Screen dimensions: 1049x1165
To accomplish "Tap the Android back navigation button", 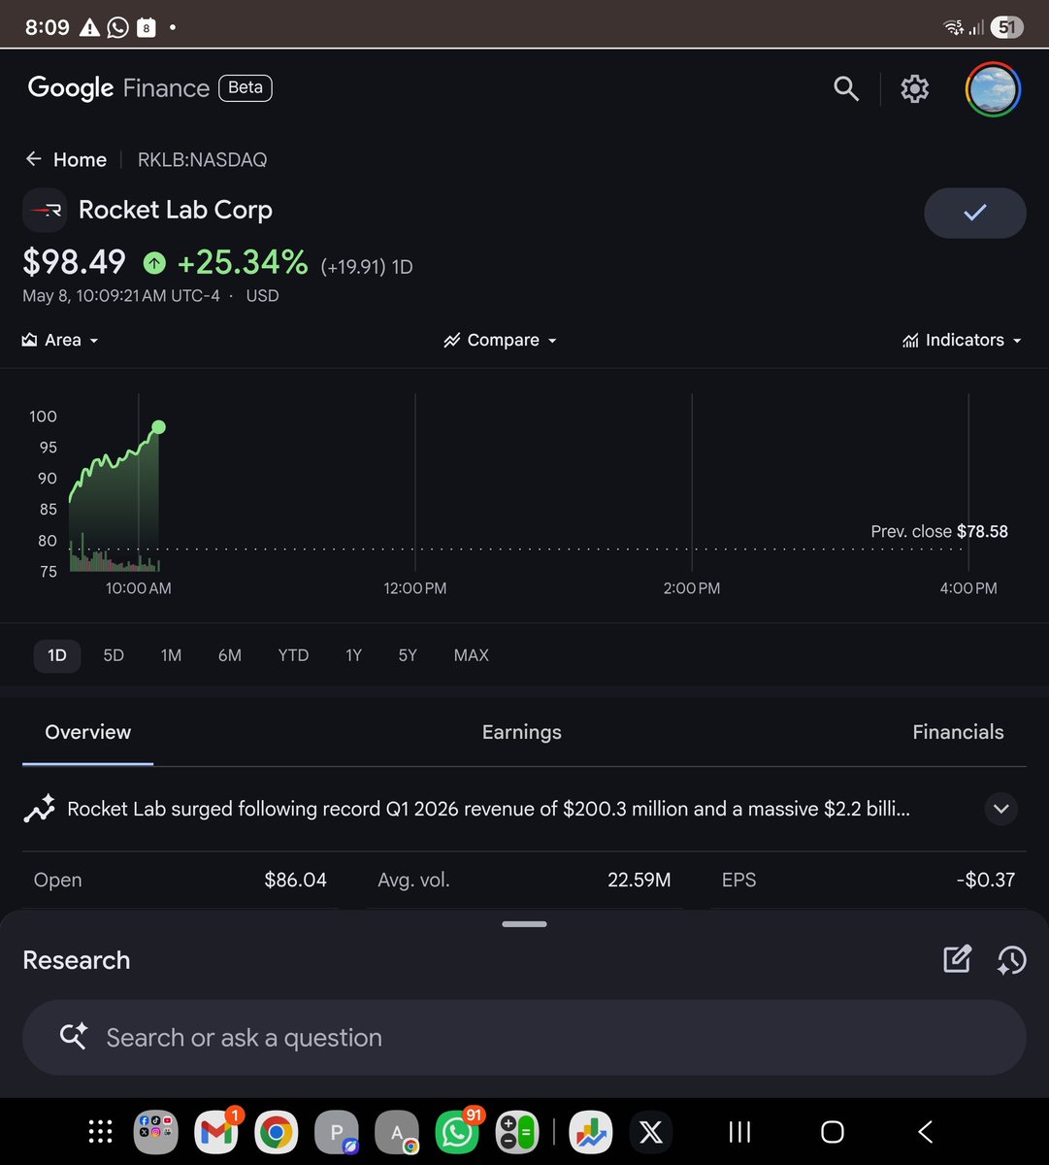I will (925, 1132).
